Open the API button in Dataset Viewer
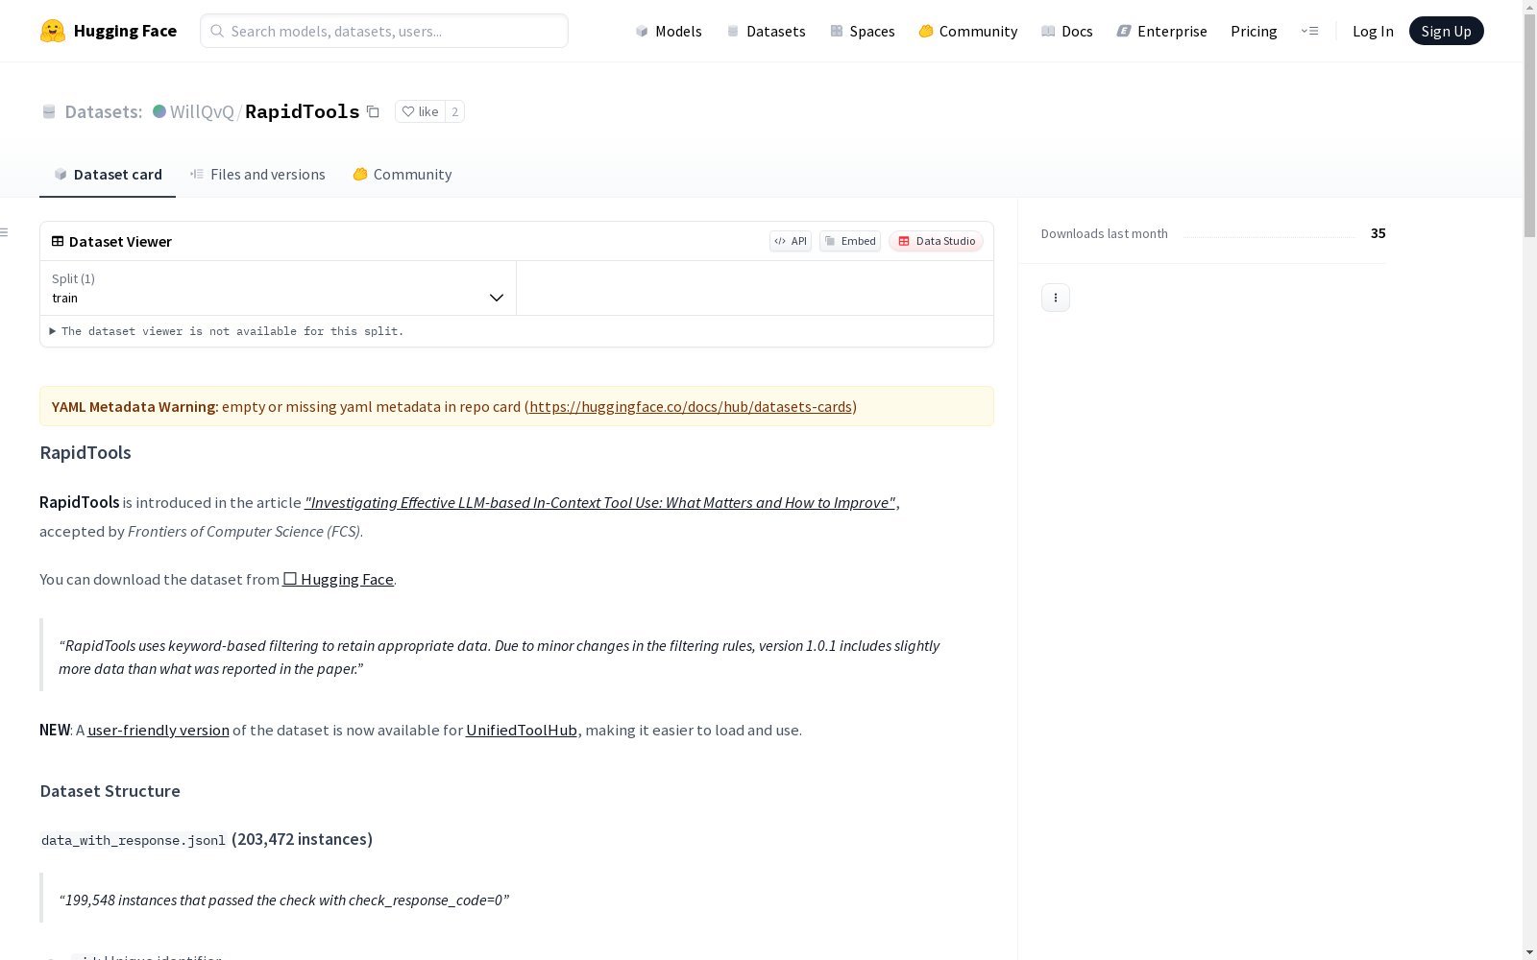 click(x=791, y=241)
